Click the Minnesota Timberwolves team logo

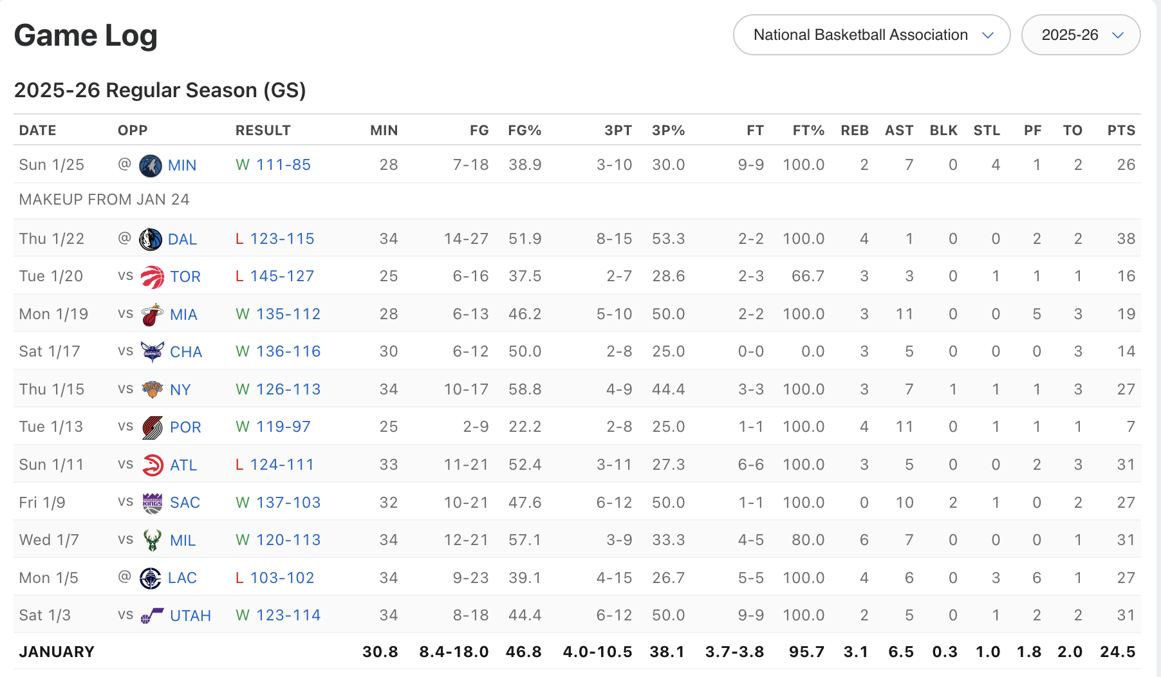click(x=151, y=165)
